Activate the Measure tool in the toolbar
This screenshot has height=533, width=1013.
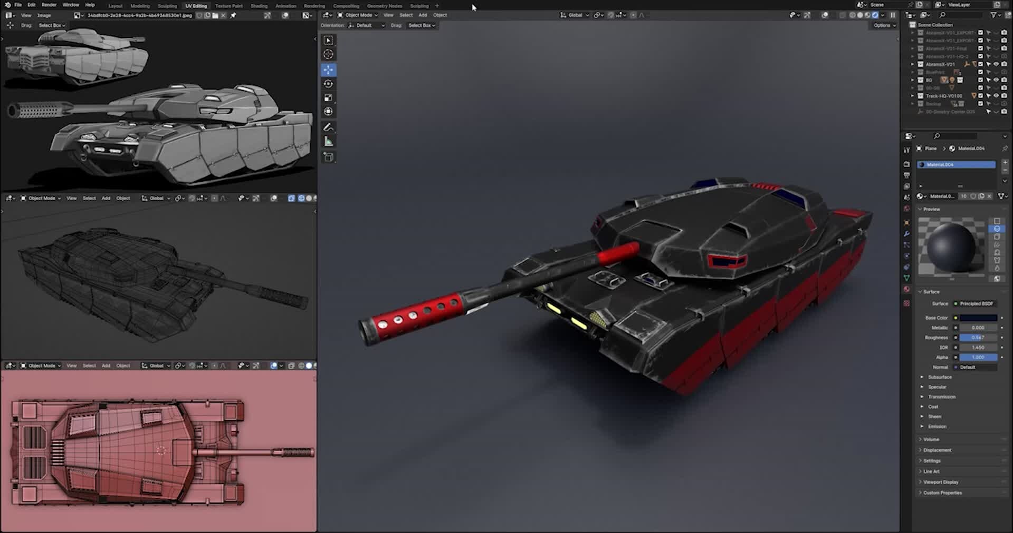pyautogui.click(x=329, y=140)
